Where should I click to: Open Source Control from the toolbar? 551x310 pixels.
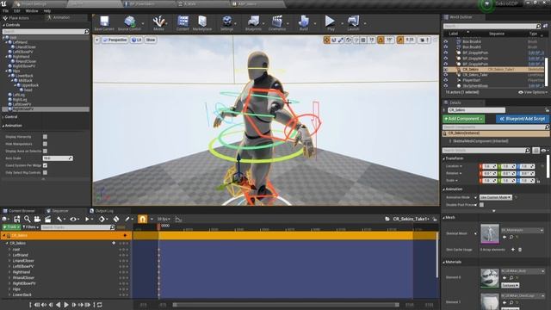130,22
